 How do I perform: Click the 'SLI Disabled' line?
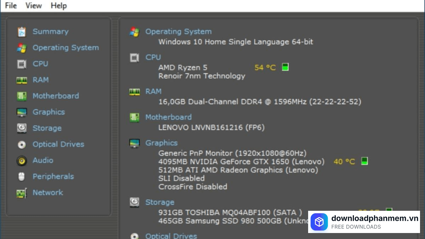(x=181, y=178)
